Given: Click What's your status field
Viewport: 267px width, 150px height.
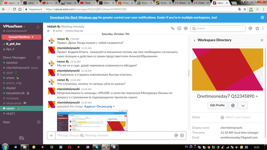Looking at the screenshot, I should pyautogui.click(x=238, y=117).
